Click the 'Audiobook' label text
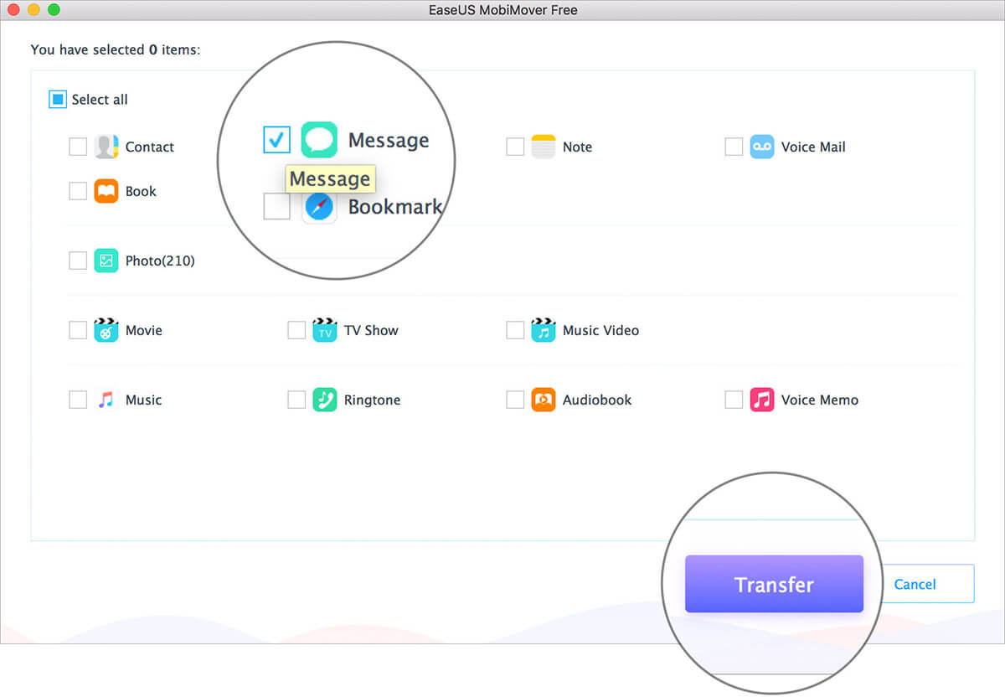This screenshot has height=697, width=1005. pos(597,400)
